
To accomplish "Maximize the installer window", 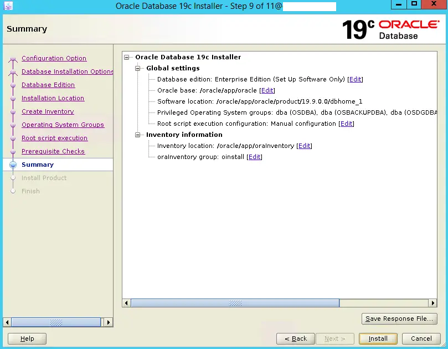I will coord(414,4).
